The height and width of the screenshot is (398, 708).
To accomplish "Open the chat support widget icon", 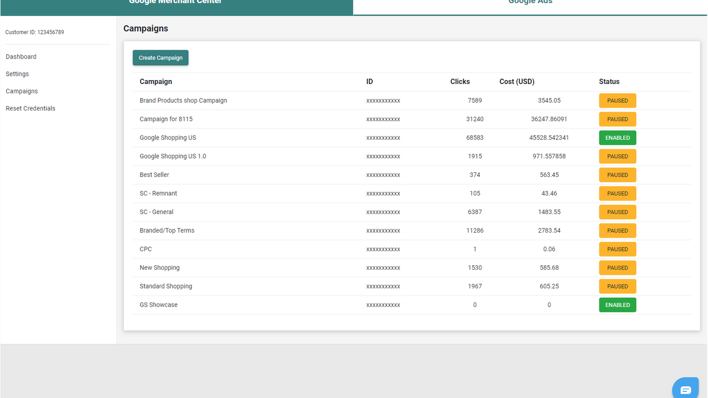I will [685, 389].
